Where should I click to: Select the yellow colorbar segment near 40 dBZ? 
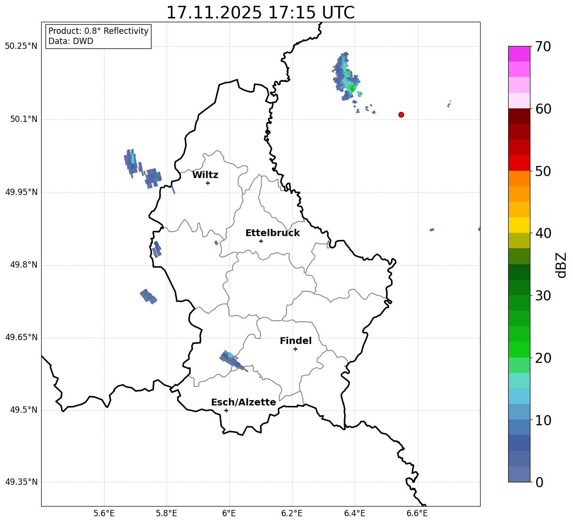[519, 225]
